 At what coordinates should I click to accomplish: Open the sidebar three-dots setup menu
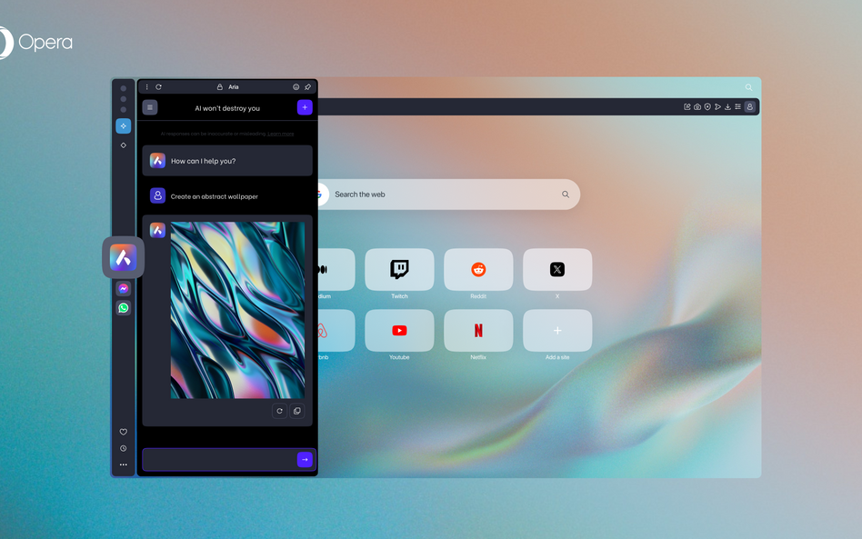click(x=123, y=464)
